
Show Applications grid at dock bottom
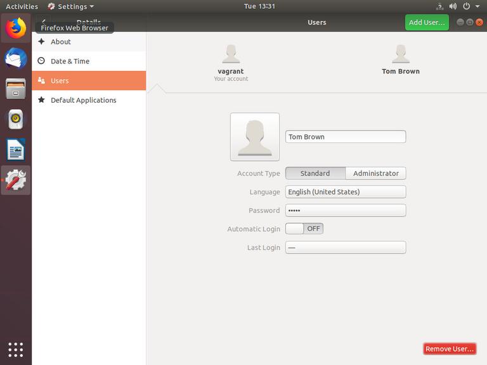pos(16,349)
